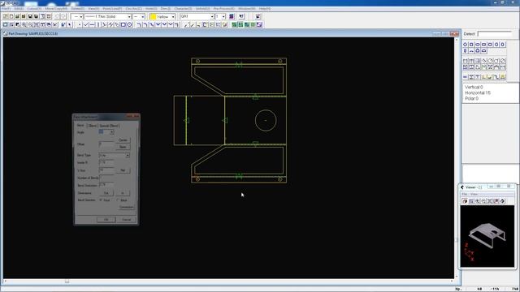This screenshot has width=520, height=292.
Task: Click the Dimensions In button
Action: (x=123, y=193)
